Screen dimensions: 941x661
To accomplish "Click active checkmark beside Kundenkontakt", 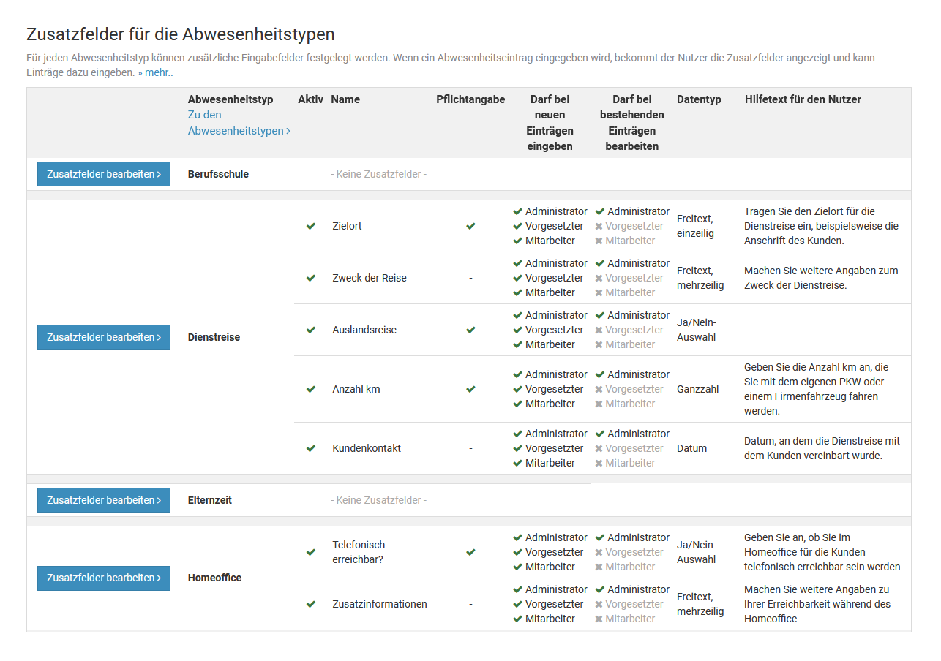I will (311, 448).
